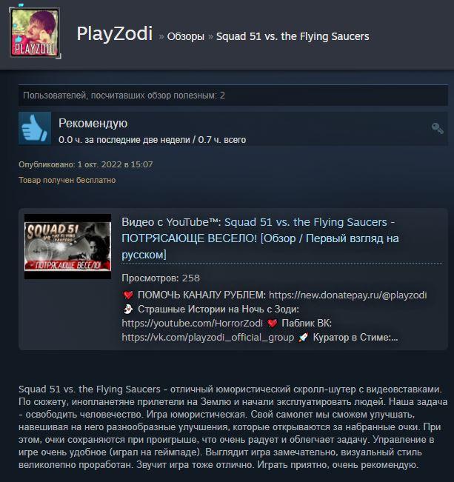Open PlayZodi's profile avatar
Screen dimensions: 454x482
(35, 33)
